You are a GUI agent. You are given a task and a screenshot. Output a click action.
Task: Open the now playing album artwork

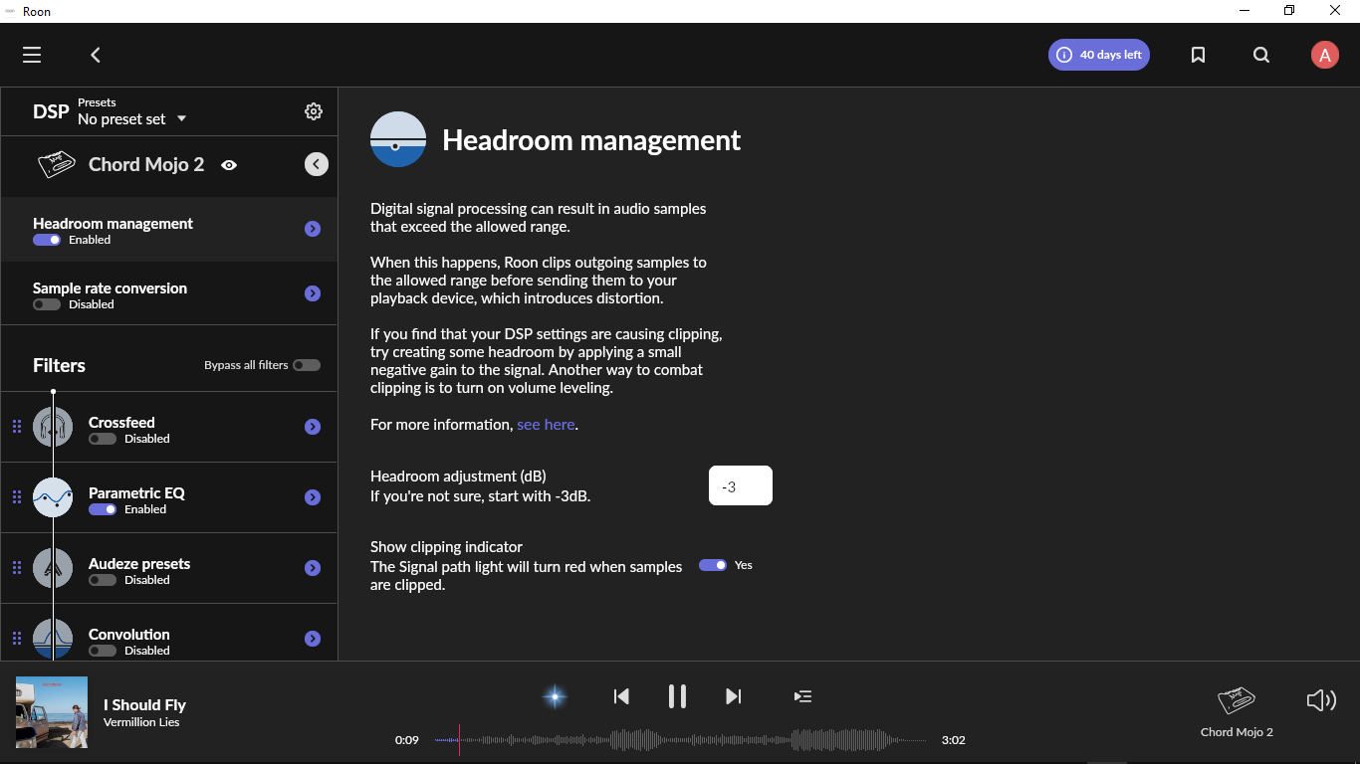click(52, 712)
